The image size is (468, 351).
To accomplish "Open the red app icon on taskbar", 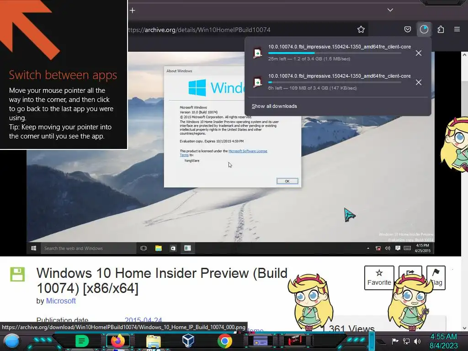I will click(x=295, y=341).
